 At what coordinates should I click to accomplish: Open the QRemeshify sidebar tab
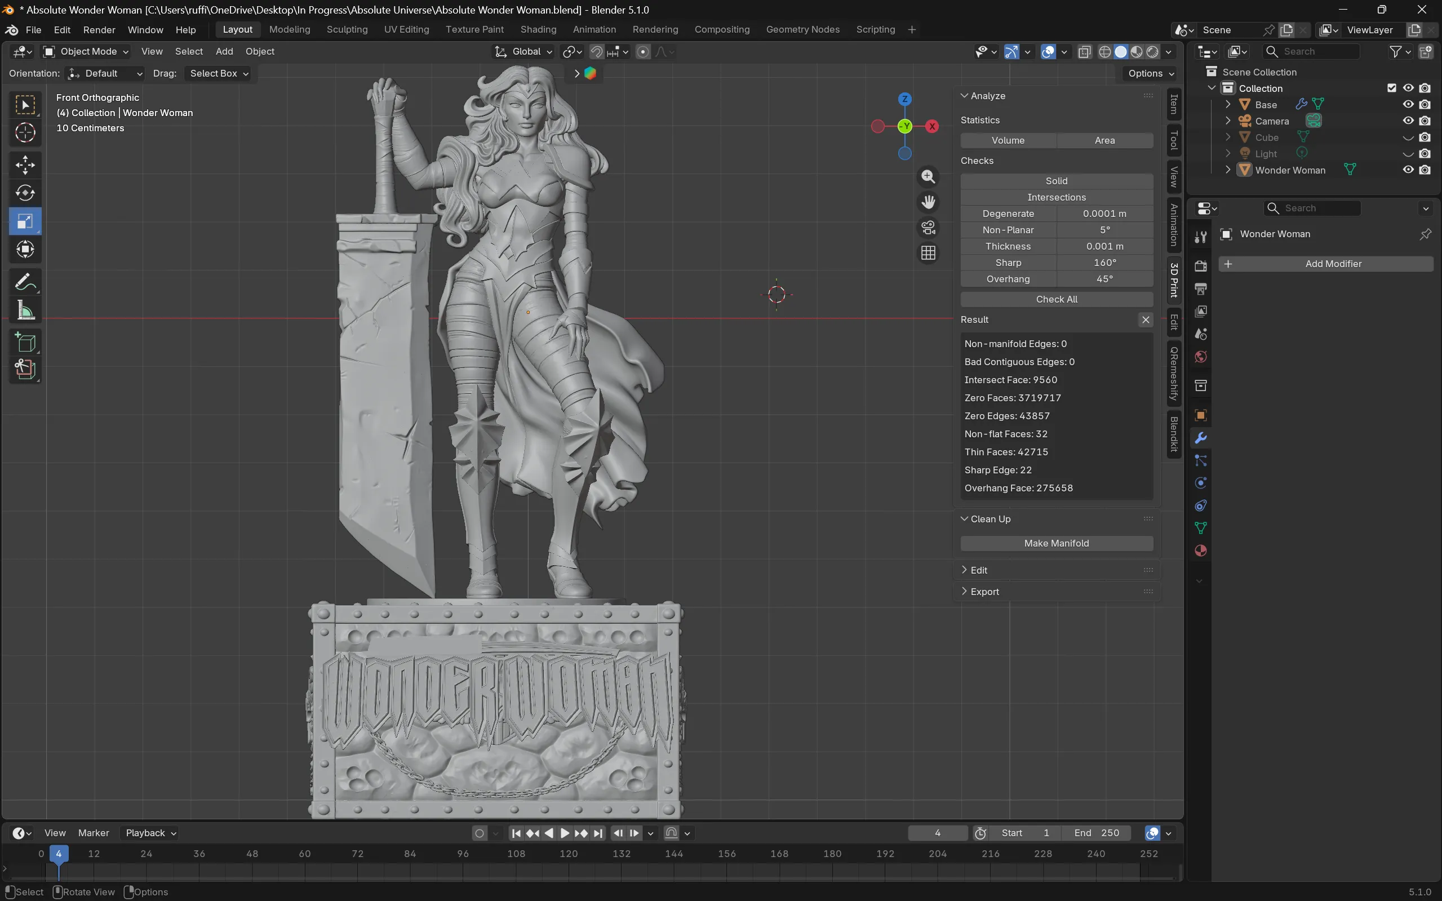click(x=1174, y=374)
